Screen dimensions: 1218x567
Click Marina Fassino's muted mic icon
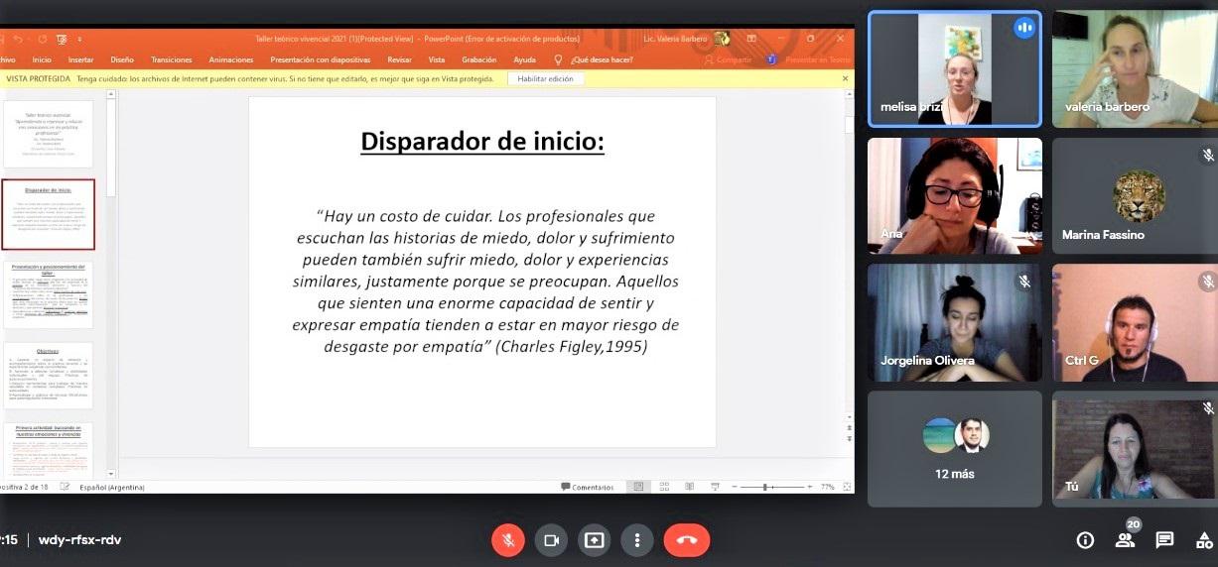(x=1208, y=155)
